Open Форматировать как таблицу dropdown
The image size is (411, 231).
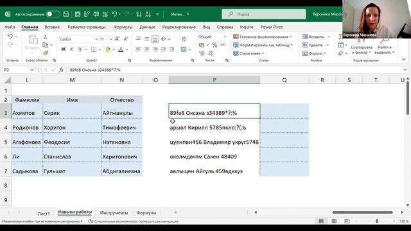(263, 45)
